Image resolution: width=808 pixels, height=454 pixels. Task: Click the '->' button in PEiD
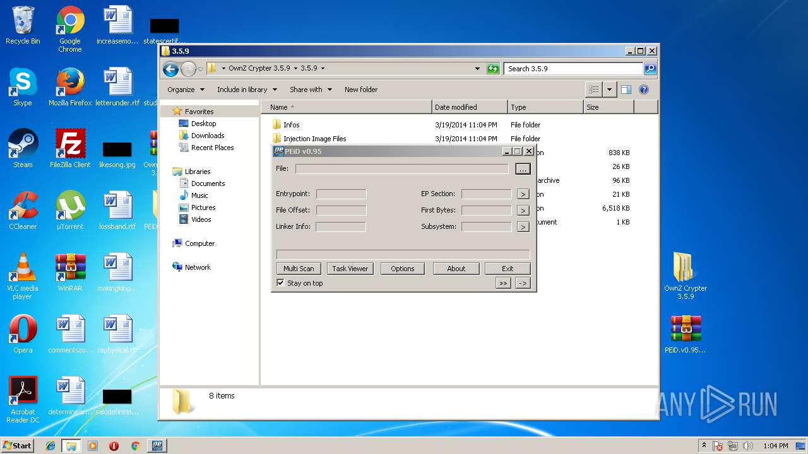point(523,284)
